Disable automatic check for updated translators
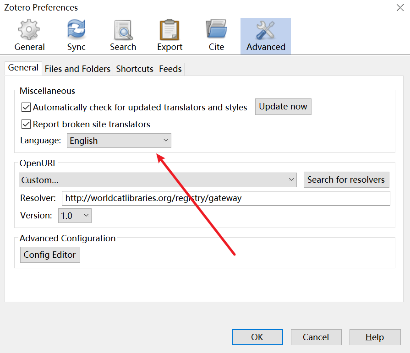 pyautogui.click(x=26, y=108)
